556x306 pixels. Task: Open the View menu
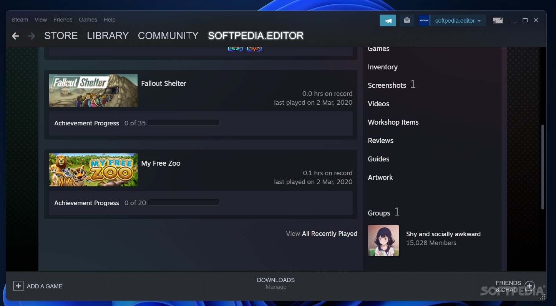[41, 20]
